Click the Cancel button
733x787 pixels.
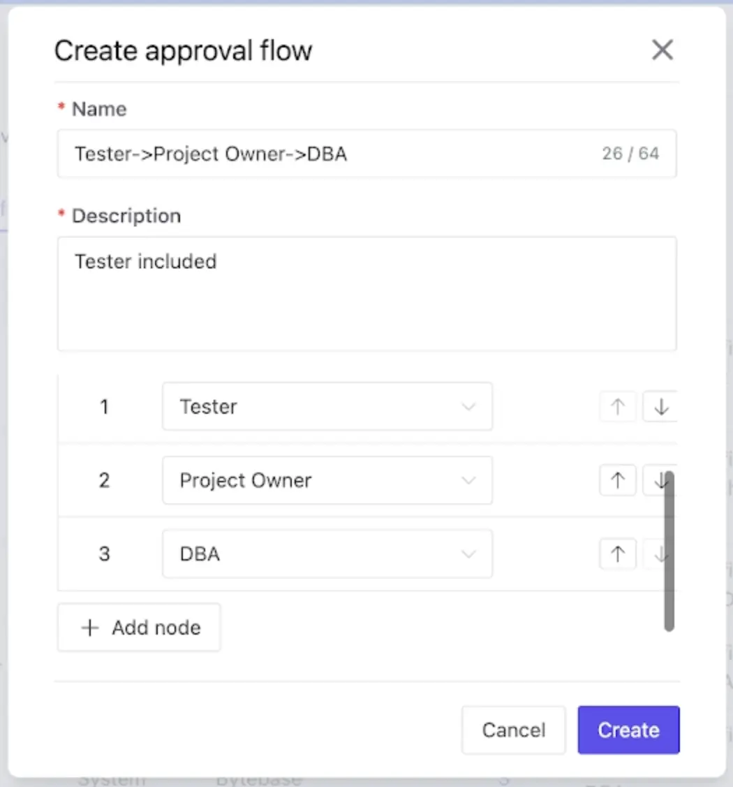pyautogui.click(x=513, y=730)
